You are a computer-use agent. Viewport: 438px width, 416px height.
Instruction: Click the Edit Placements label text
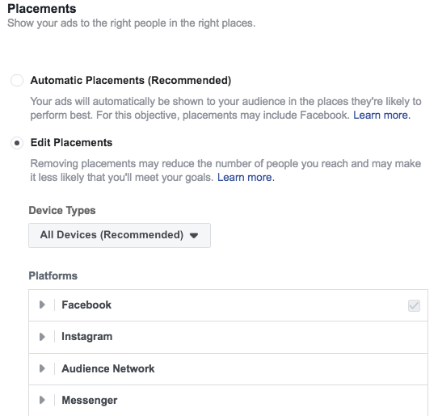pos(71,143)
